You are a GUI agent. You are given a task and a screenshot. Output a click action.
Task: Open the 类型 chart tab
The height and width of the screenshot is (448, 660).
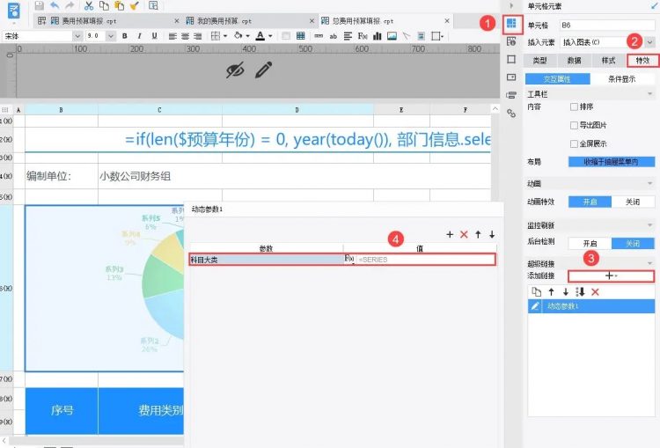[539, 61]
